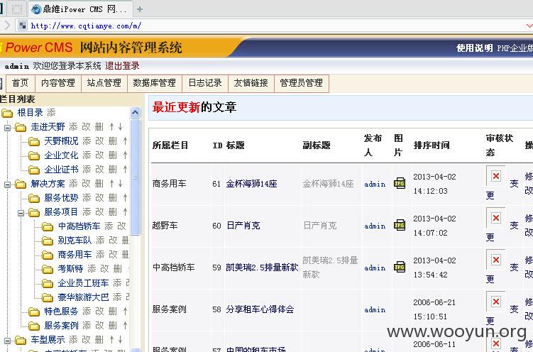Open a new browser tab with plus

click(139, 9)
